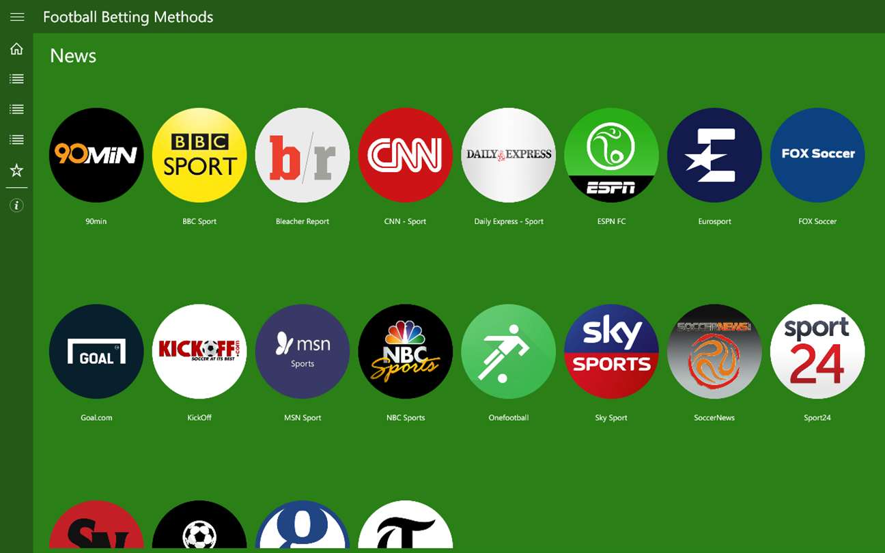This screenshot has width=885, height=553.
Task: Open the SoccerNews logo
Action: pyautogui.click(x=715, y=352)
